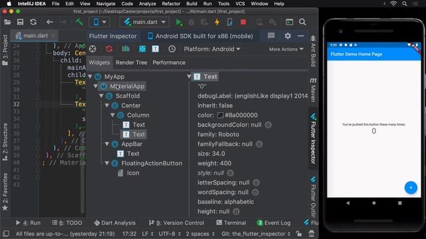
Task: Click the default marker beside letterSpacing: null
Action: click(x=256, y=183)
